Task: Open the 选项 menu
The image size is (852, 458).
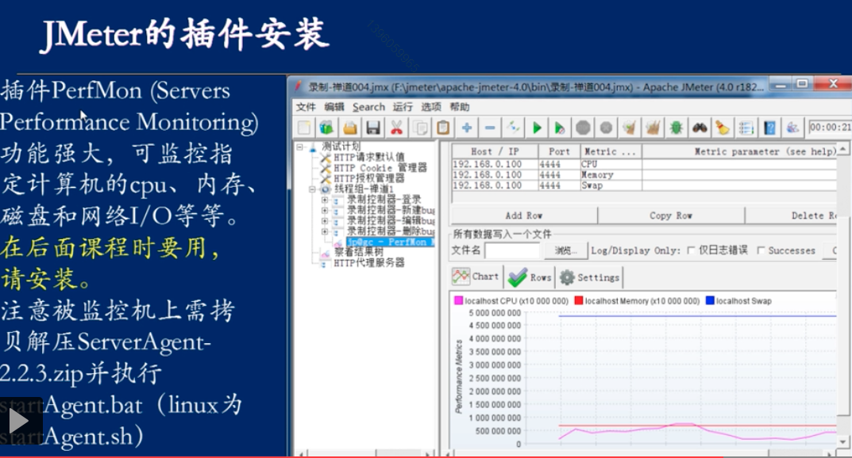Action: (431, 107)
